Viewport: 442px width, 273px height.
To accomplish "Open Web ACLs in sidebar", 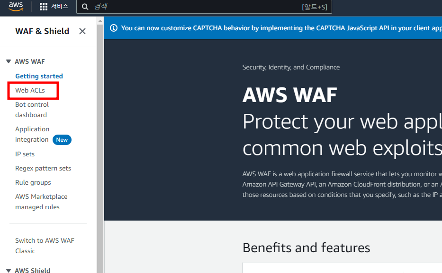I will [30, 90].
